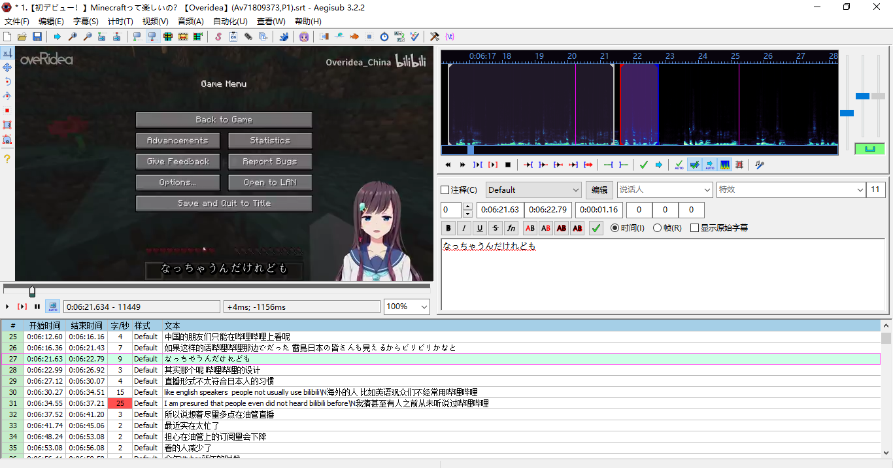
Task: Create a new subtitle file
Action: (x=8, y=37)
